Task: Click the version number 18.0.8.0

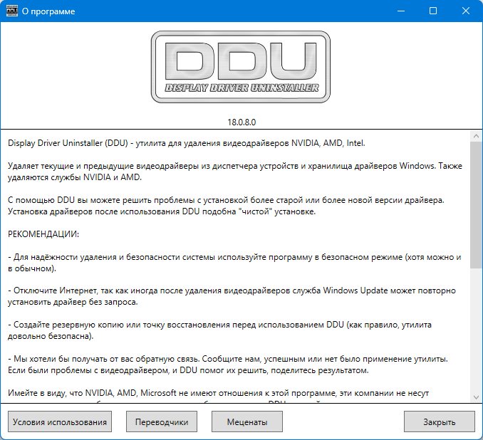Action: pos(241,122)
